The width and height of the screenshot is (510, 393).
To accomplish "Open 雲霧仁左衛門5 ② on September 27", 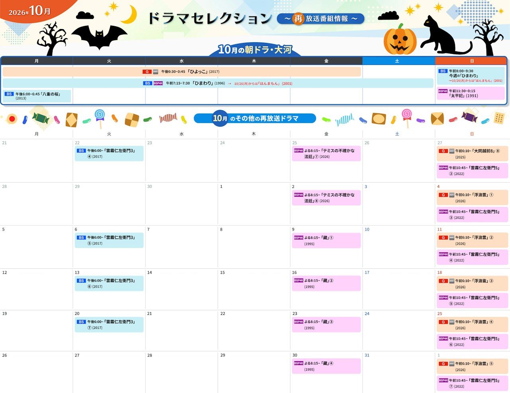I will tap(473, 170).
